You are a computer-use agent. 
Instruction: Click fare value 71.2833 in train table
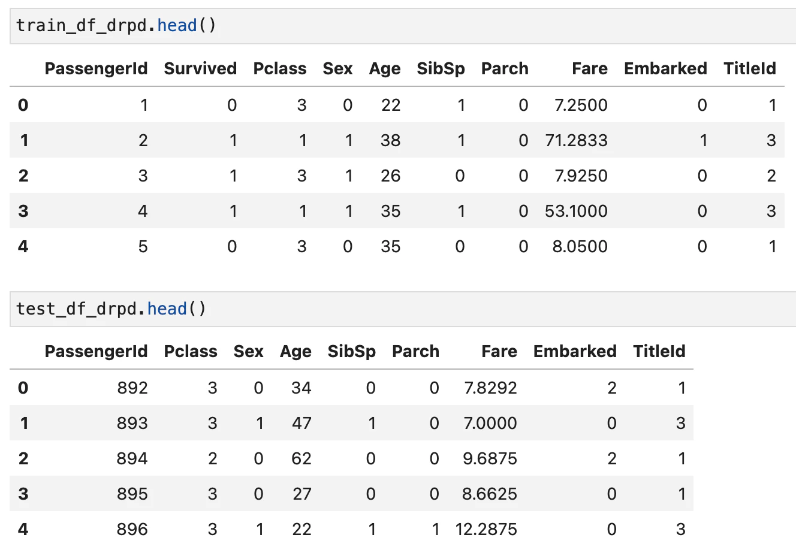click(x=576, y=140)
